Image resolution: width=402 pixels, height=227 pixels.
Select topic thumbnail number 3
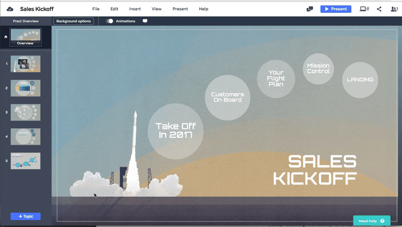click(25, 112)
